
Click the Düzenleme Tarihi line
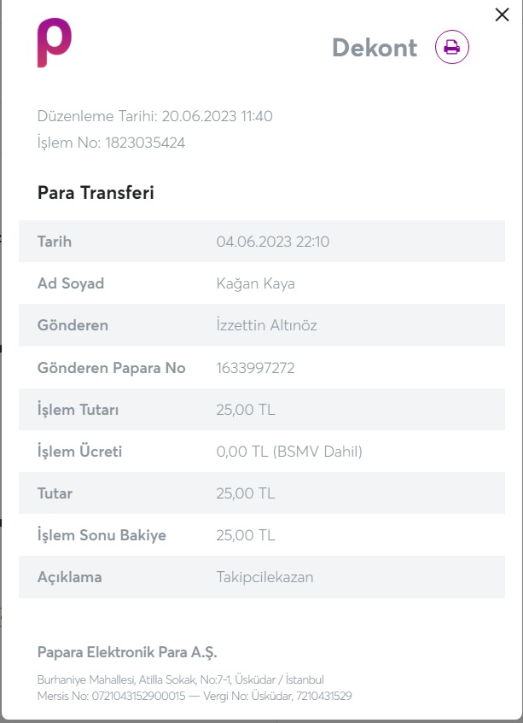click(x=154, y=116)
